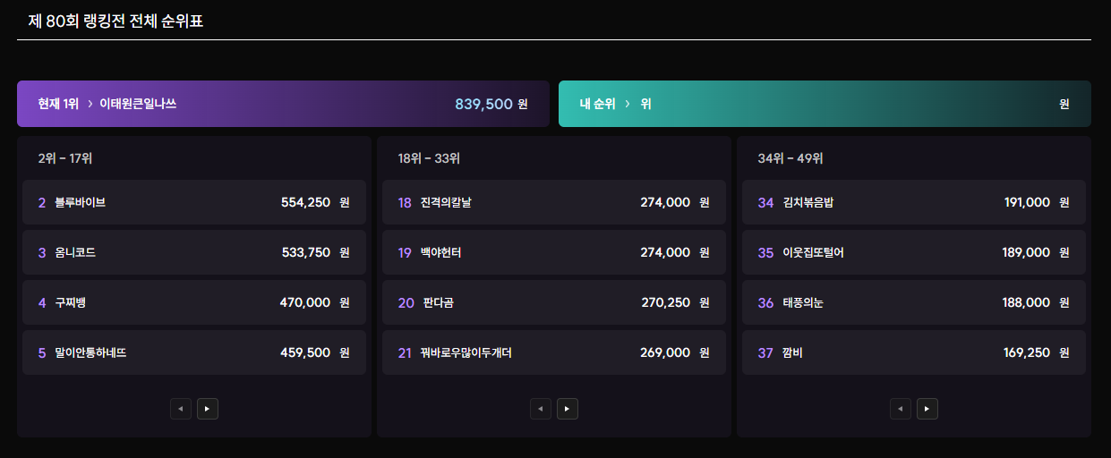1111x458 pixels.
Task: Select rank 34 김치볶음밥 row
Action: (x=914, y=202)
